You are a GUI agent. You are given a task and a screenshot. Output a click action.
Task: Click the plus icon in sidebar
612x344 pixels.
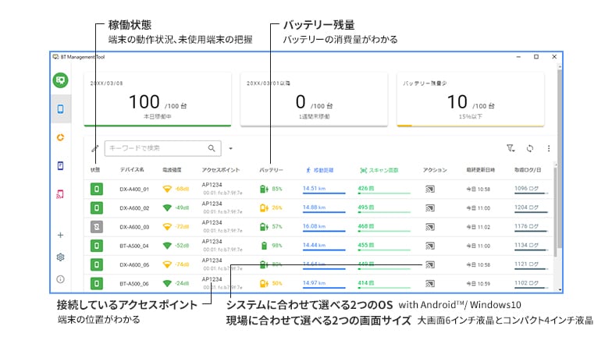tap(60, 235)
